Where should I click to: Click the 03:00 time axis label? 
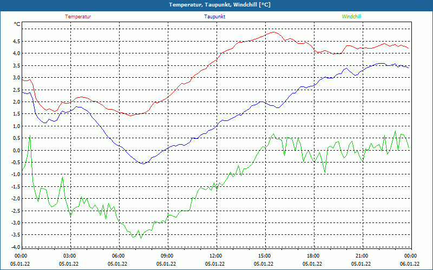click(70, 256)
